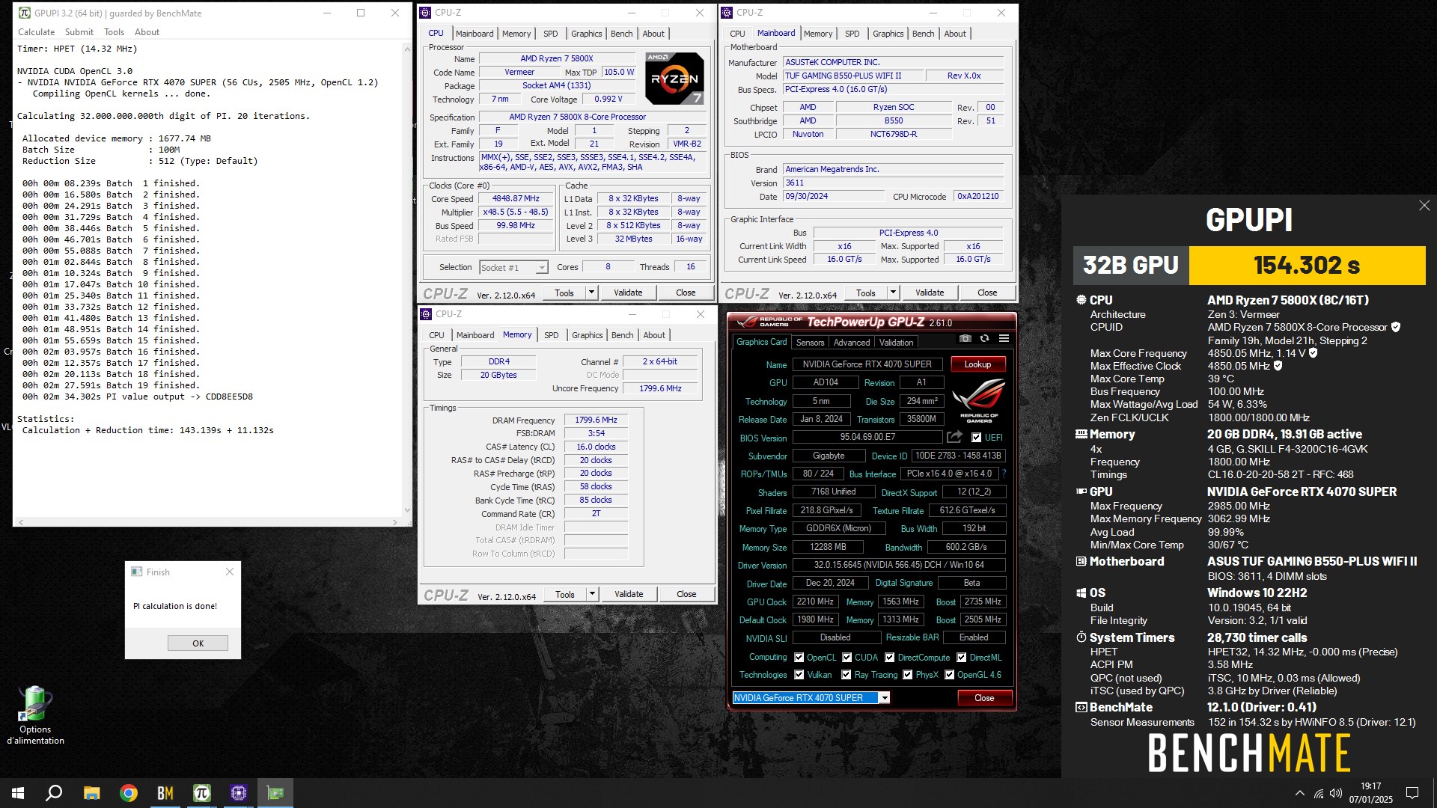Click the 154.302 s result score
This screenshot has height=808, width=1437.
pyautogui.click(x=1307, y=266)
